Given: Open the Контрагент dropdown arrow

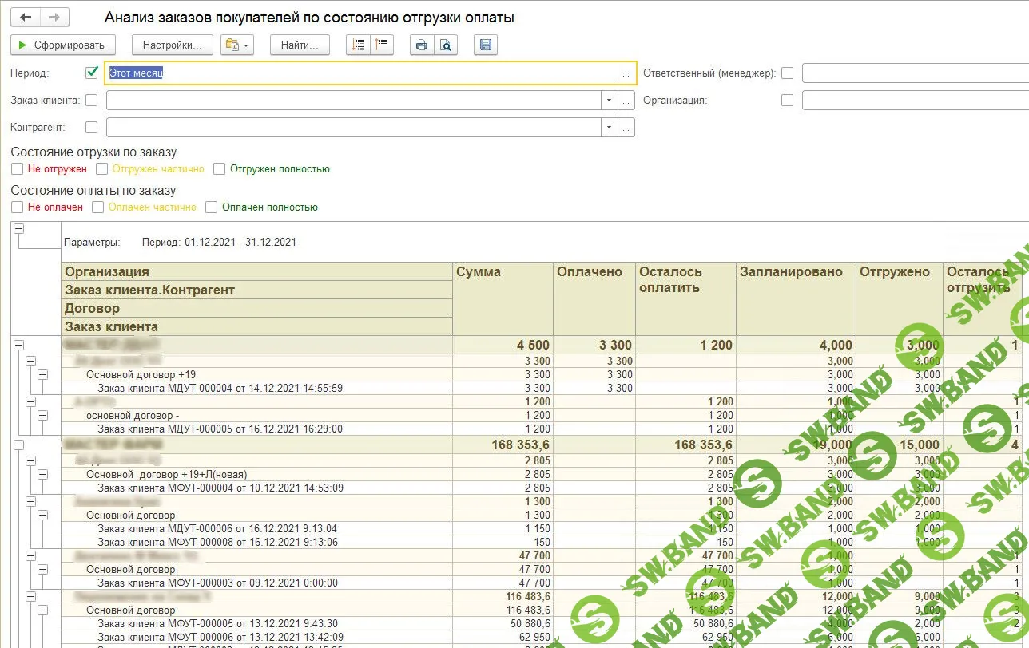Looking at the screenshot, I should coord(610,127).
